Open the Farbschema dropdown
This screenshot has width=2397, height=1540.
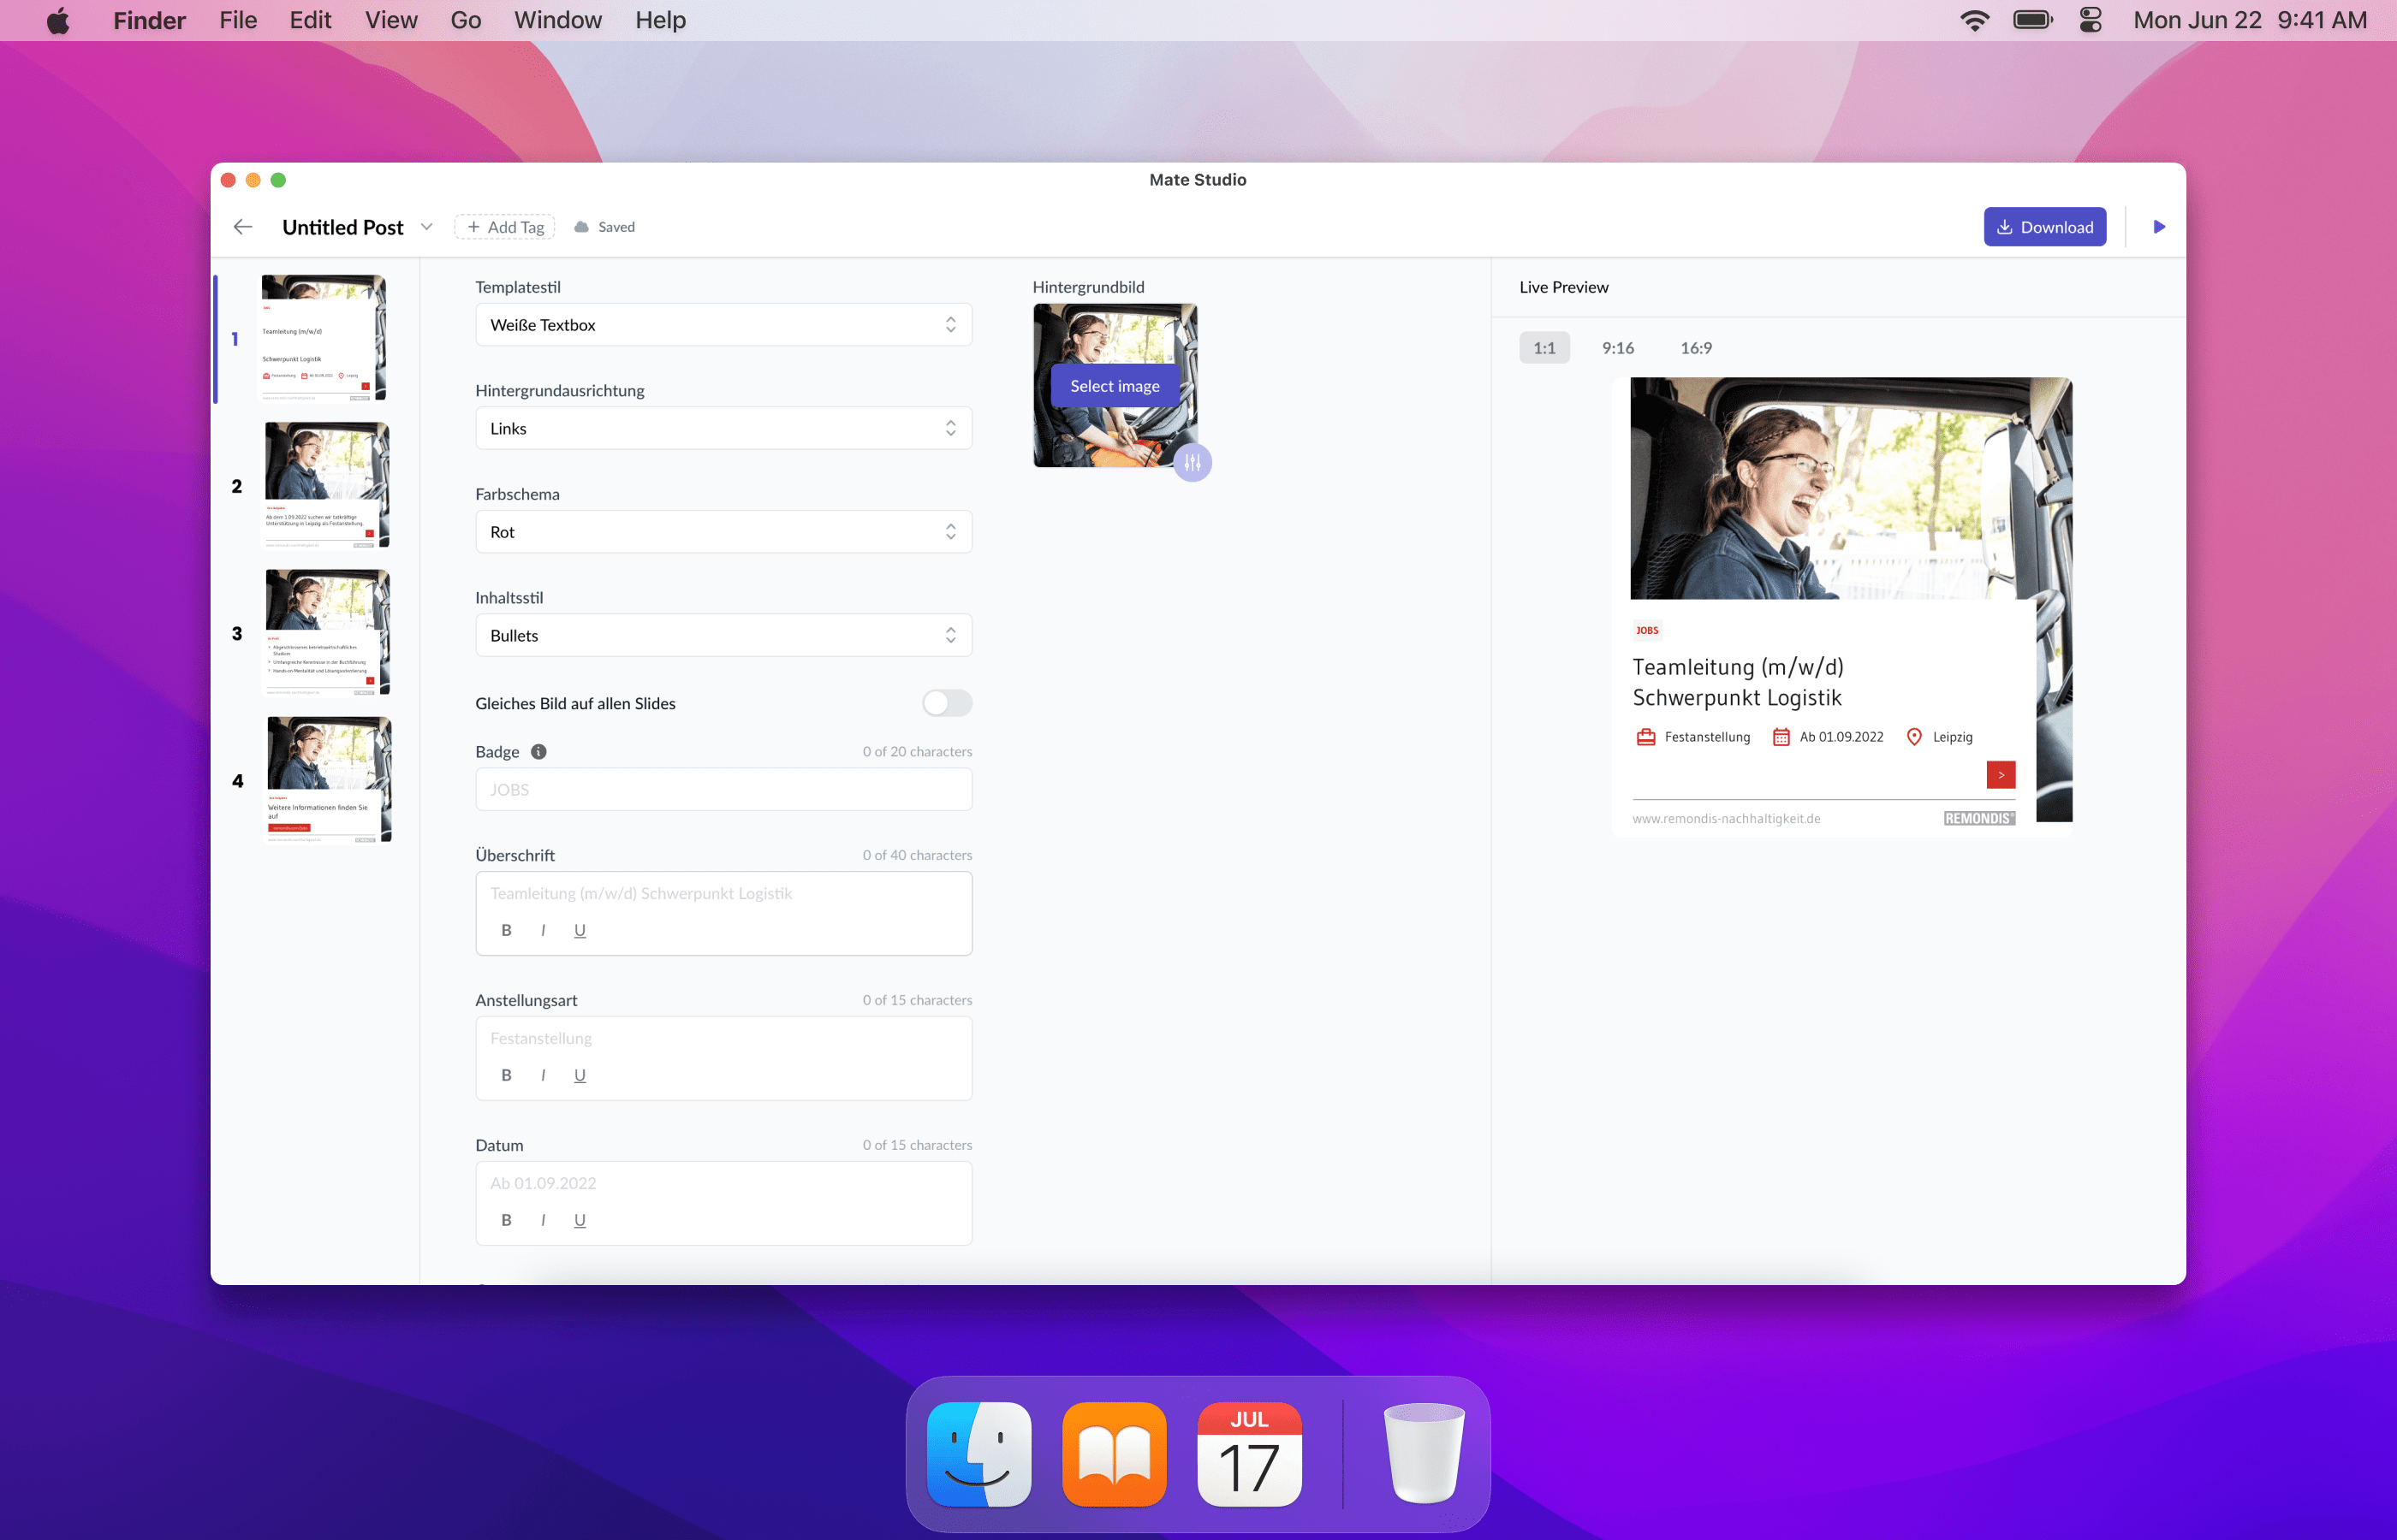(723, 532)
